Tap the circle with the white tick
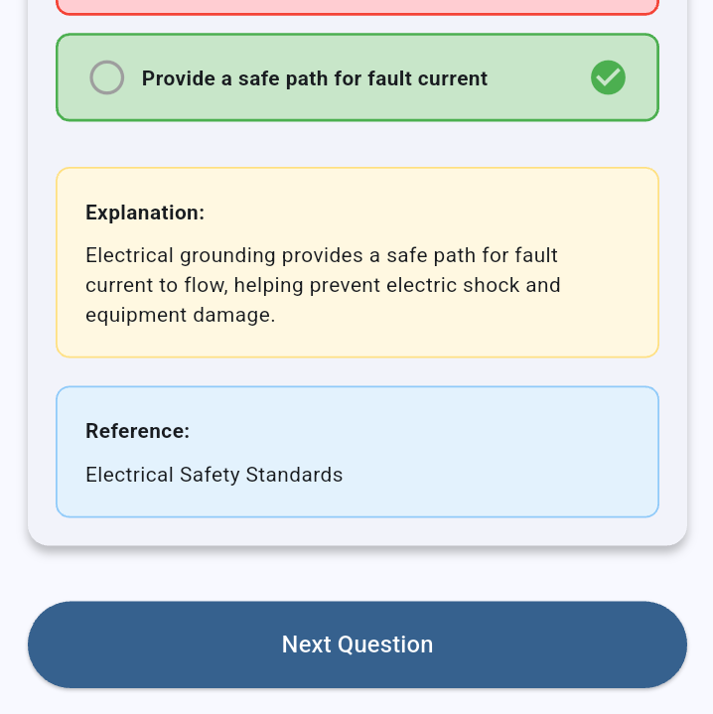The image size is (713, 714). point(608,77)
